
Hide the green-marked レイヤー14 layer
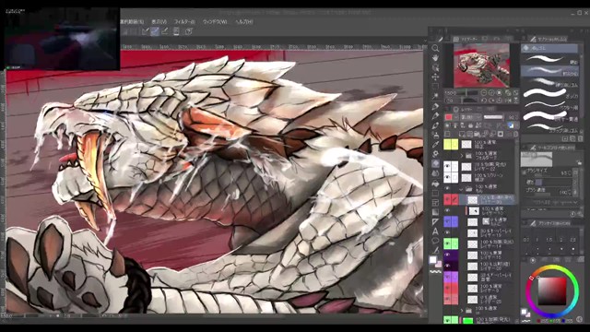point(447,243)
